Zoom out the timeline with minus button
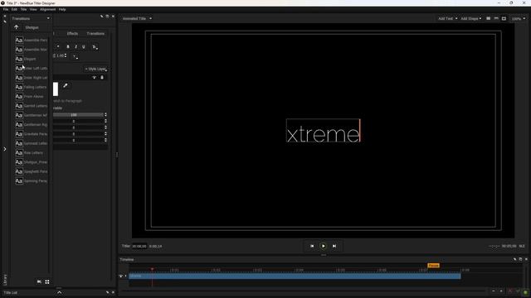 pos(494,291)
